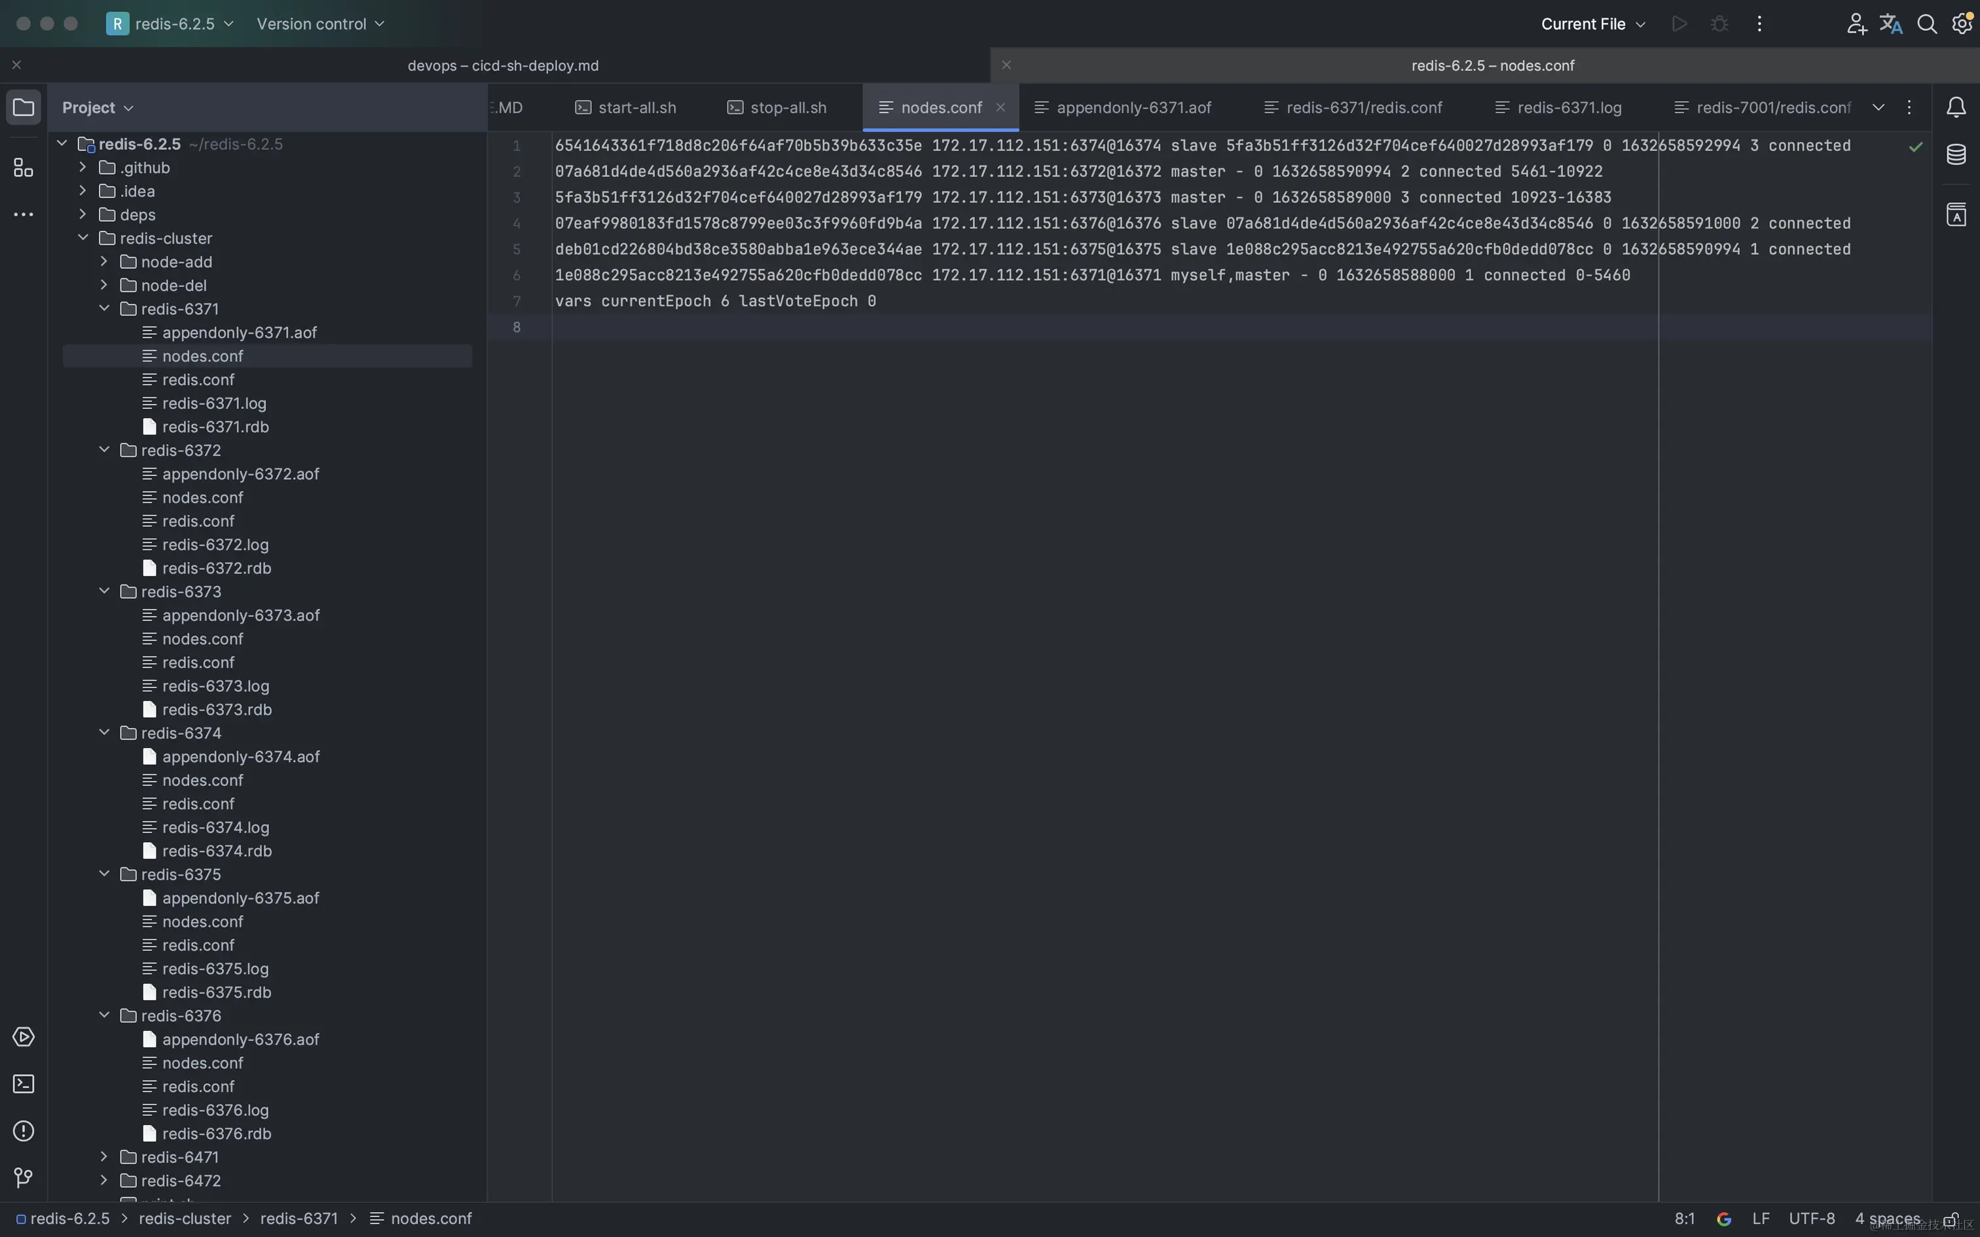1980x1237 pixels.
Task: Expand the redis-6471 folder
Action: [104, 1157]
